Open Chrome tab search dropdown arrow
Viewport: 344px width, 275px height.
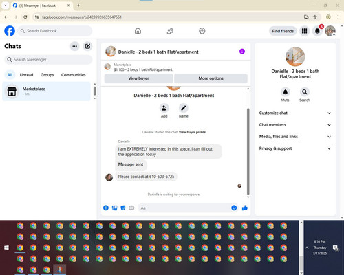(6, 5)
